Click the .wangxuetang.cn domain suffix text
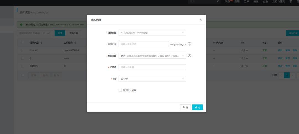The width and height of the screenshot is (299, 134). (x=178, y=44)
